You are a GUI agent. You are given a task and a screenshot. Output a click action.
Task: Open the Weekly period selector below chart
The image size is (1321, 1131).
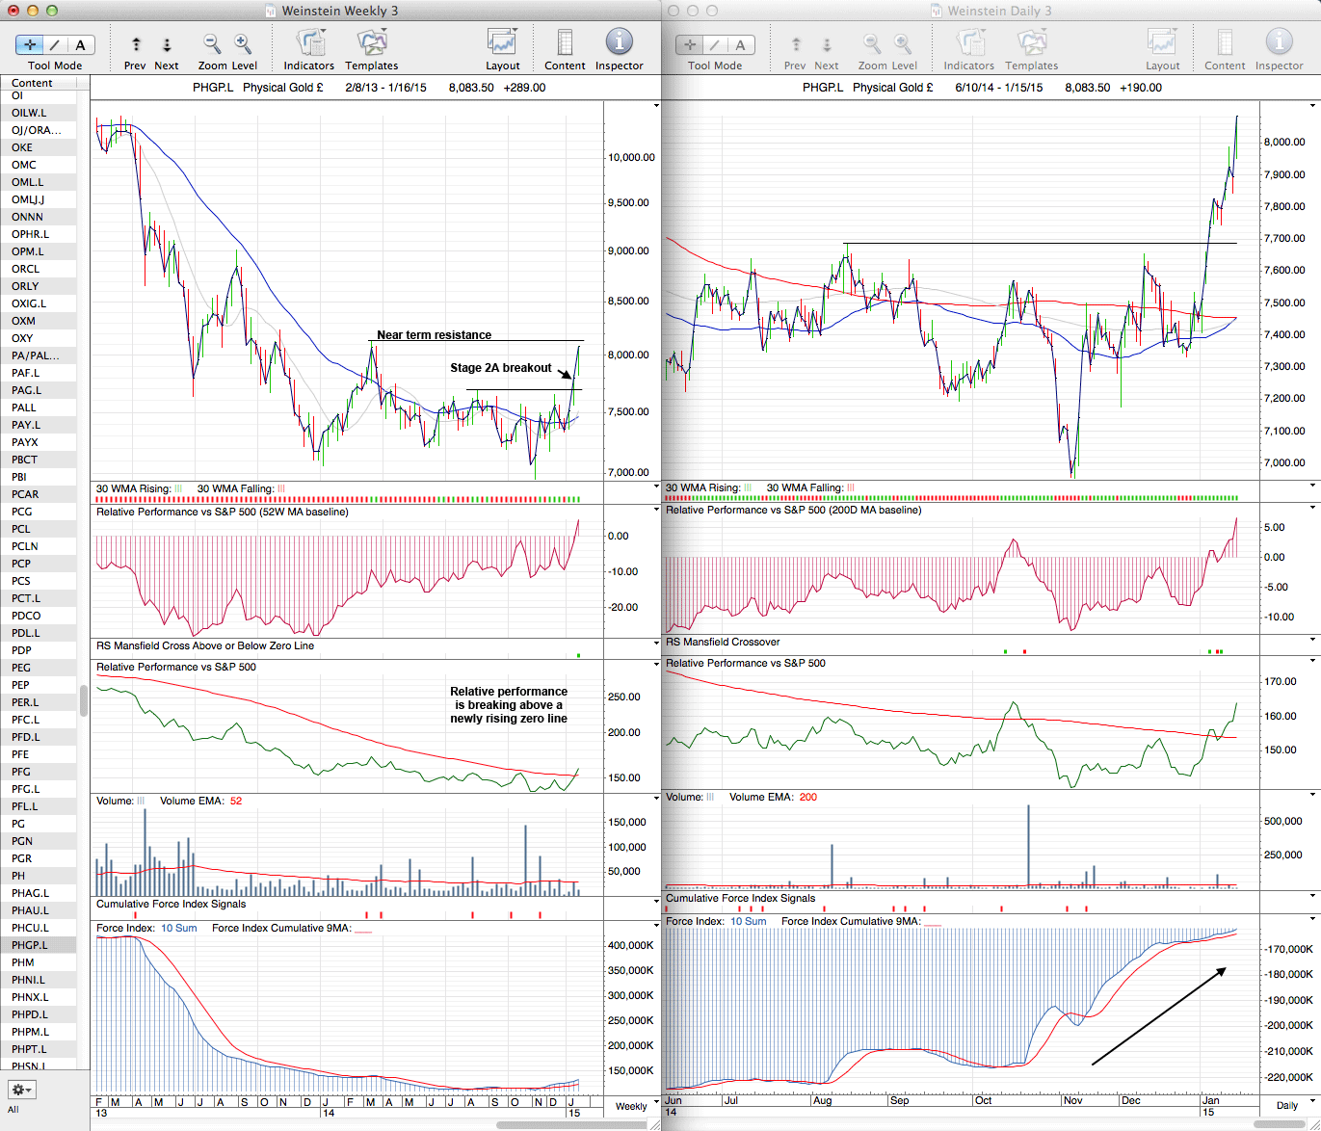[631, 1106]
